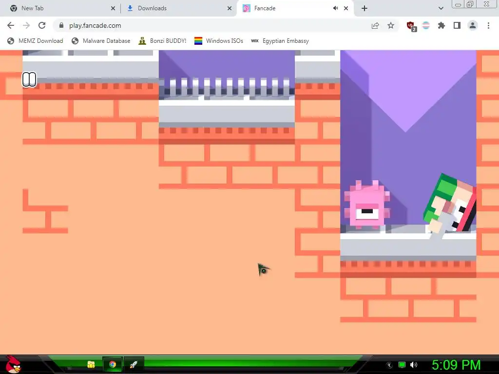Share this page icon
The width and height of the screenshot is (499, 374).
click(x=375, y=25)
